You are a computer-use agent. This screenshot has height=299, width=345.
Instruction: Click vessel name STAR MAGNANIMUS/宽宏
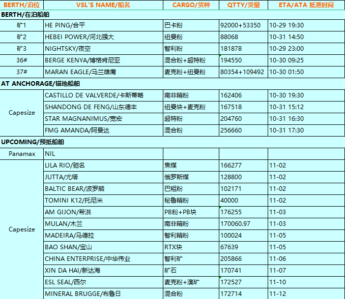coord(83,119)
